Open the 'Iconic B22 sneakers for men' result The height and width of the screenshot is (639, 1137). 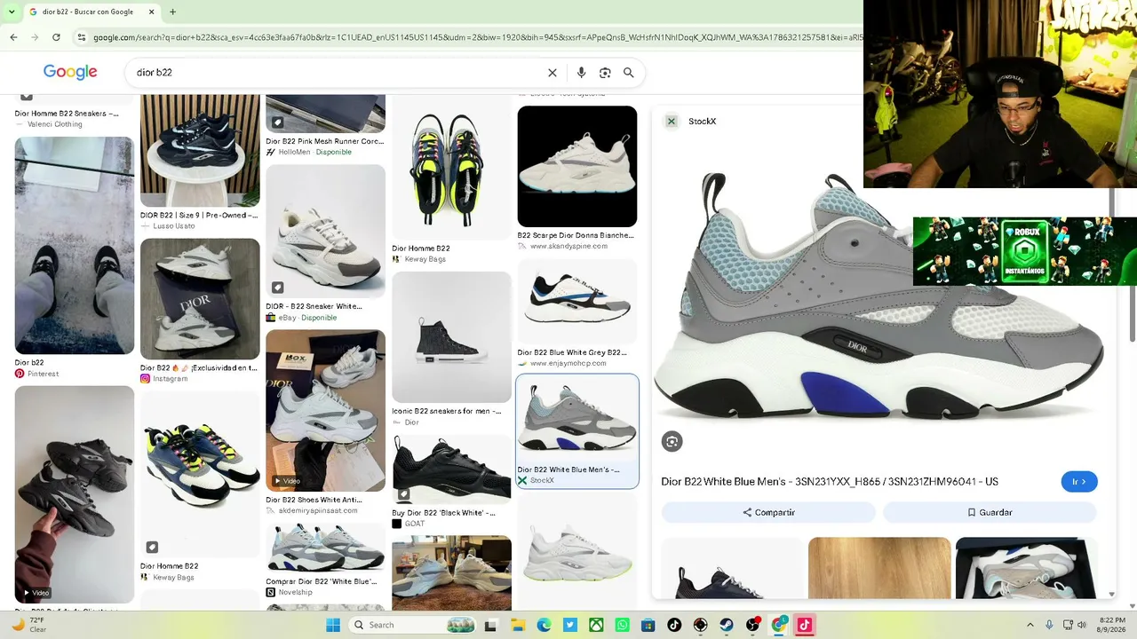tap(451, 337)
